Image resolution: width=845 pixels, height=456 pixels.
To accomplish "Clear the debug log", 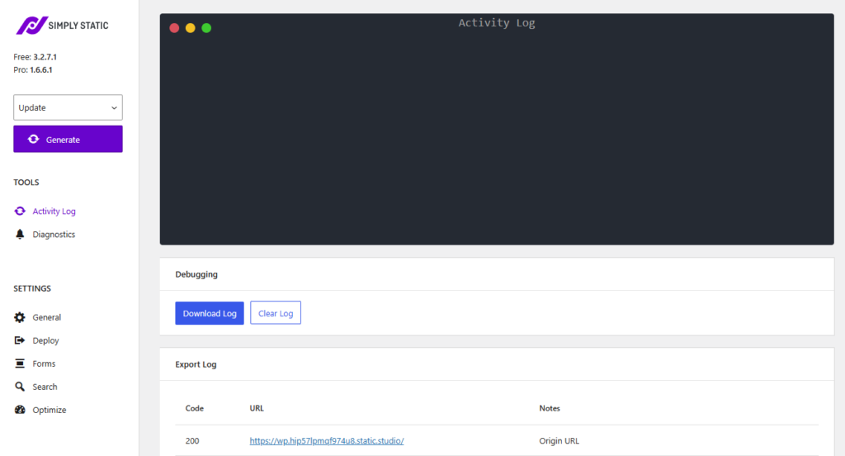I will point(276,313).
